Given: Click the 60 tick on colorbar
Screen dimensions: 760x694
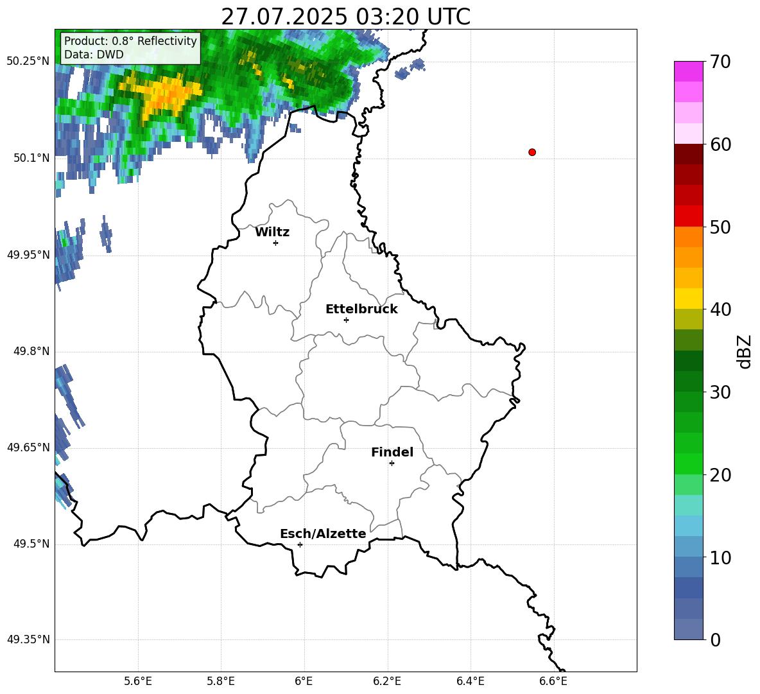Looking at the screenshot, I should [x=720, y=144].
